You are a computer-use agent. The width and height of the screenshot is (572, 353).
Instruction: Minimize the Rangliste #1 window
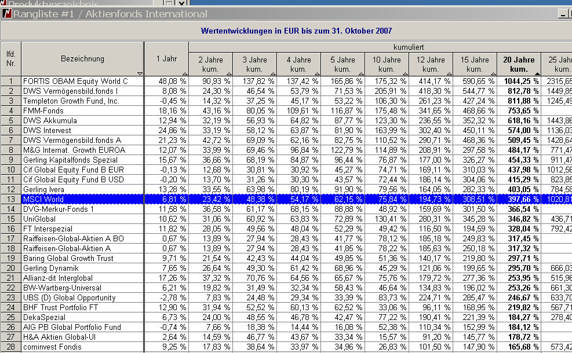[563, 14]
